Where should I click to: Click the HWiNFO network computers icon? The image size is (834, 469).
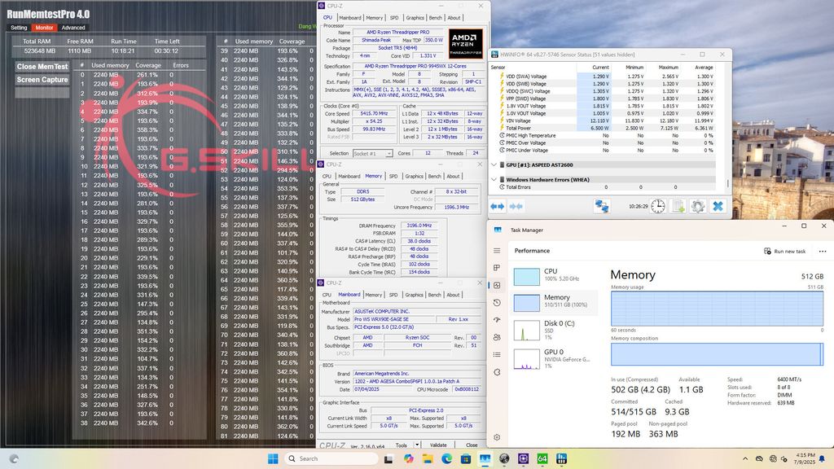602,206
